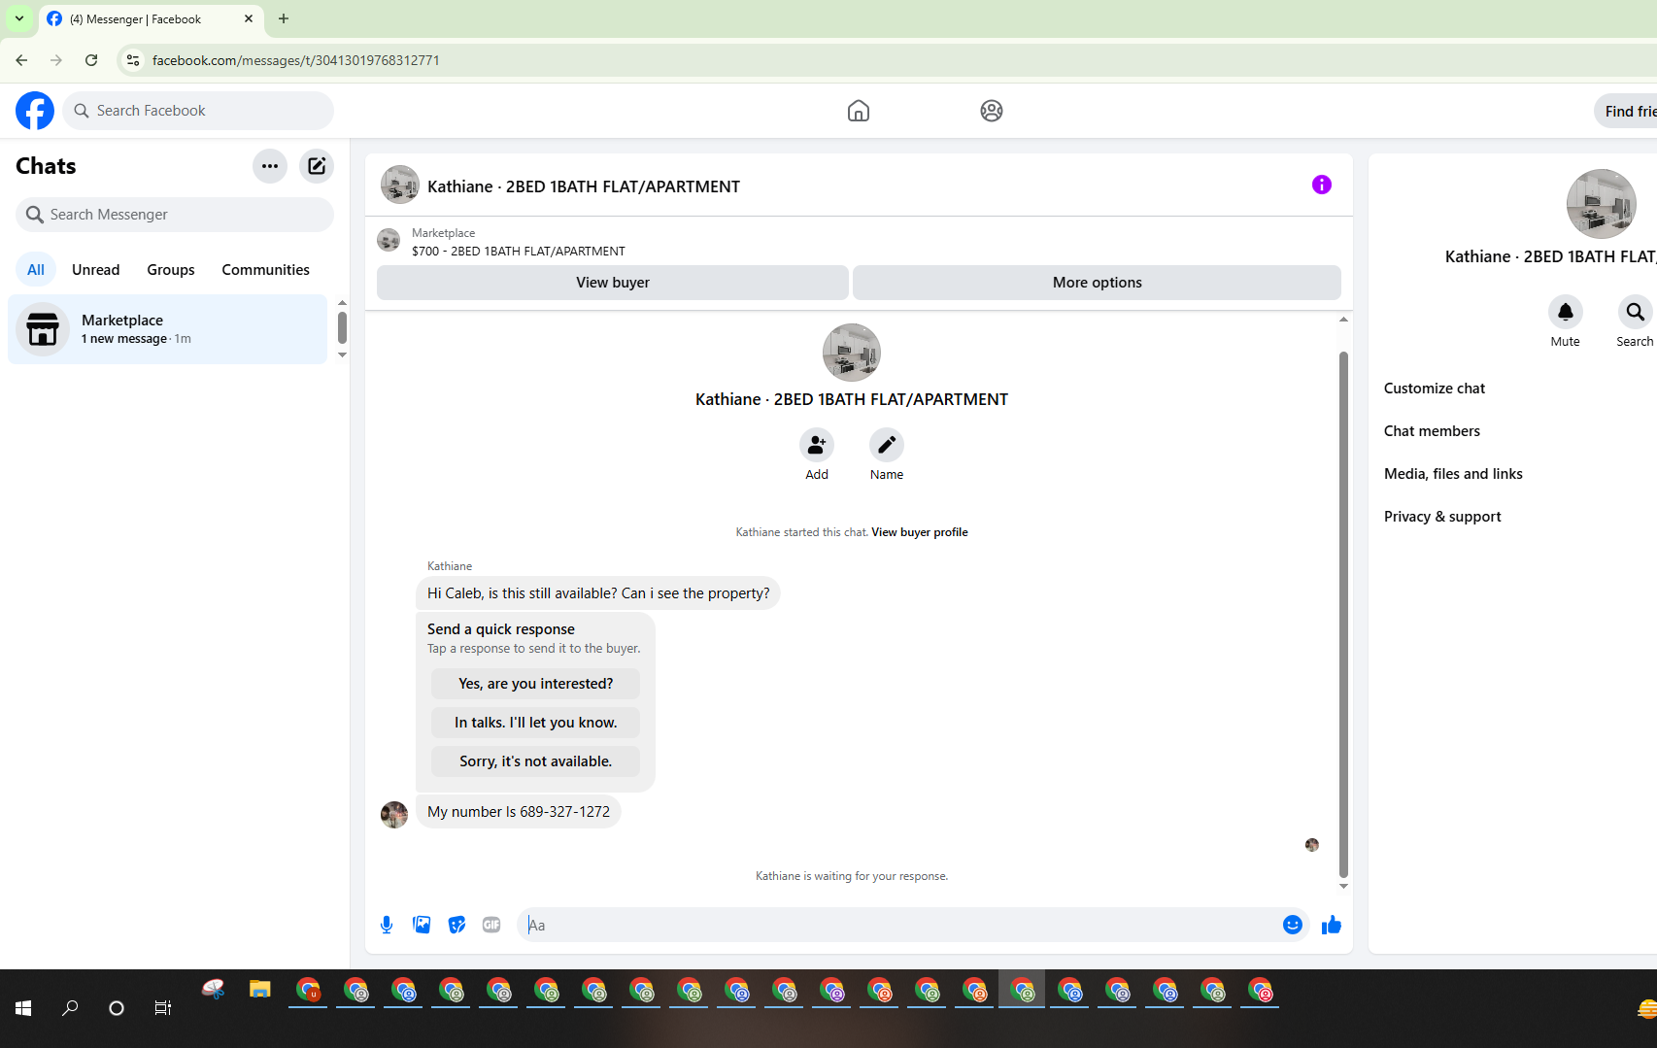Image resolution: width=1657 pixels, height=1048 pixels.
Task: Send quick reply 'In talks. I'll let you know.'
Action: coord(536,723)
